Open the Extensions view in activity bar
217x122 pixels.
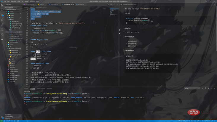2,25
